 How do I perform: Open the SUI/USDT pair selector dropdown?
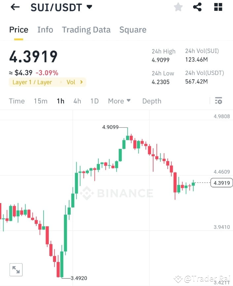61,7
